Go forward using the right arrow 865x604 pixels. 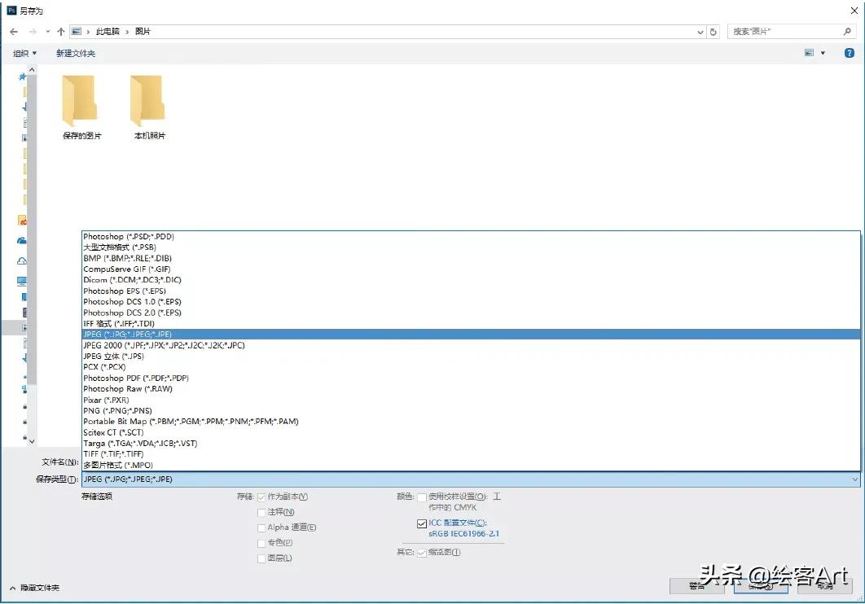[33, 32]
